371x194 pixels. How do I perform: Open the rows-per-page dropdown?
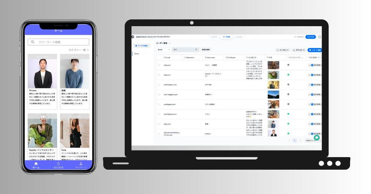click(313, 140)
